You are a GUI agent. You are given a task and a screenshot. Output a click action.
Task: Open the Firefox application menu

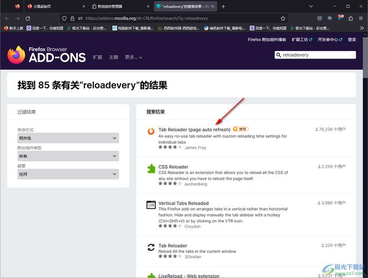(x=361, y=18)
